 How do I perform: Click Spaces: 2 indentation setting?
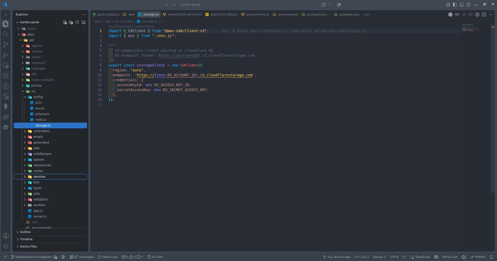click(x=379, y=257)
